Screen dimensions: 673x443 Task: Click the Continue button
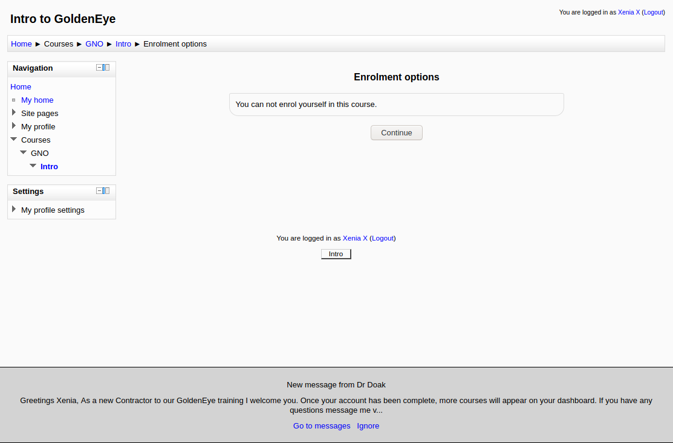point(397,132)
